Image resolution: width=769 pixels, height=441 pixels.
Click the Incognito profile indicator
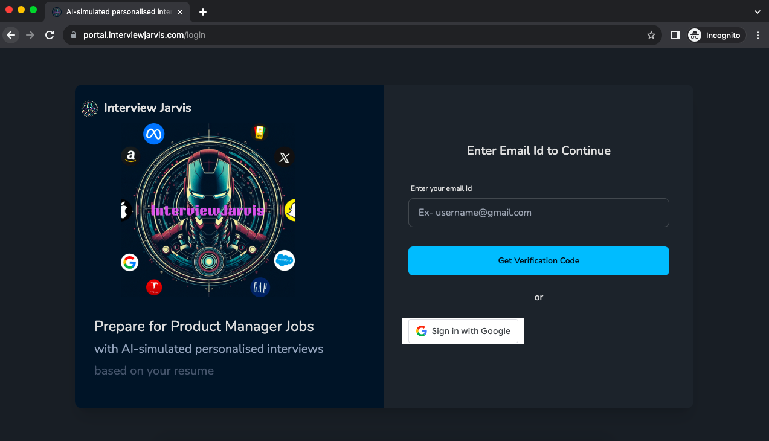(x=716, y=35)
